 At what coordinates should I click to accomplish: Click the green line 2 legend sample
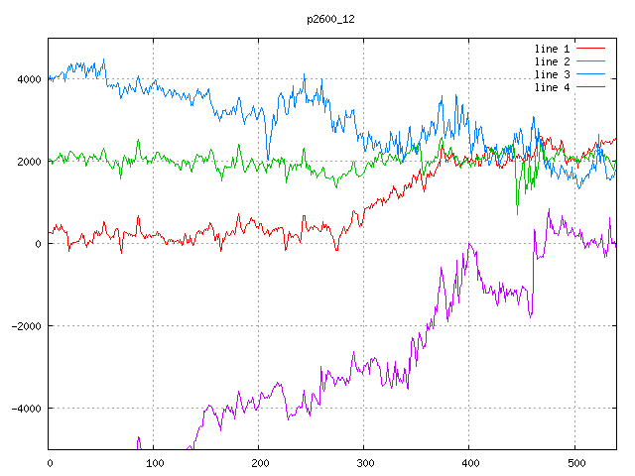click(590, 61)
